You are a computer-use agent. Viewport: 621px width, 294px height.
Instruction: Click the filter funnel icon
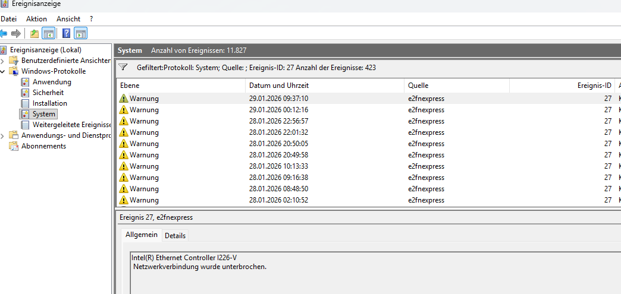[123, 67]
